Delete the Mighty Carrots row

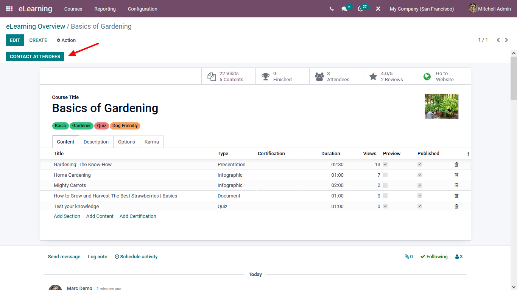point(456,185)
